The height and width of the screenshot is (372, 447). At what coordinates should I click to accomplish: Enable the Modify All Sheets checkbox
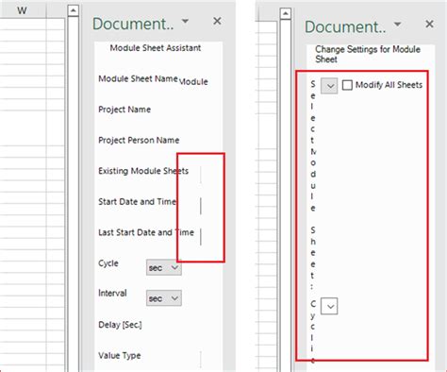[347, 85]
